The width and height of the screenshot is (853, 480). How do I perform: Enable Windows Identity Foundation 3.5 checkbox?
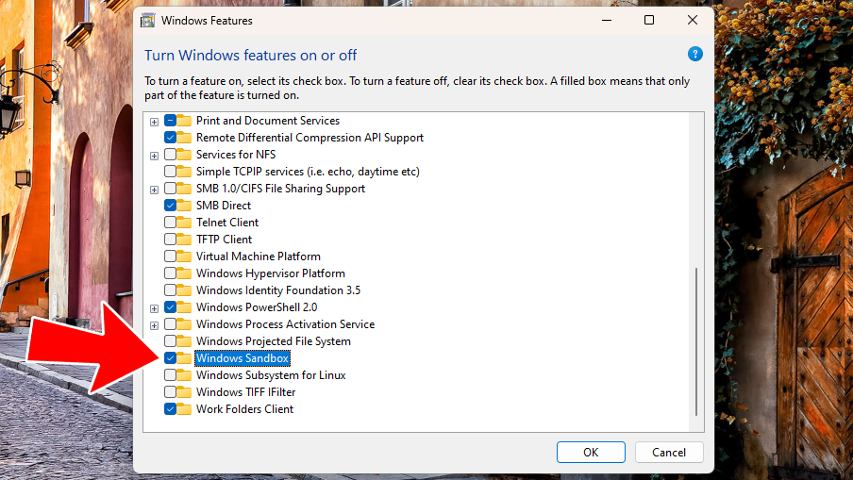(x=170, y=290)
